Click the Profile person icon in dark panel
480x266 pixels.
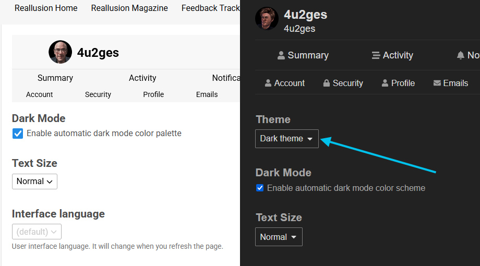pos(385,83)
